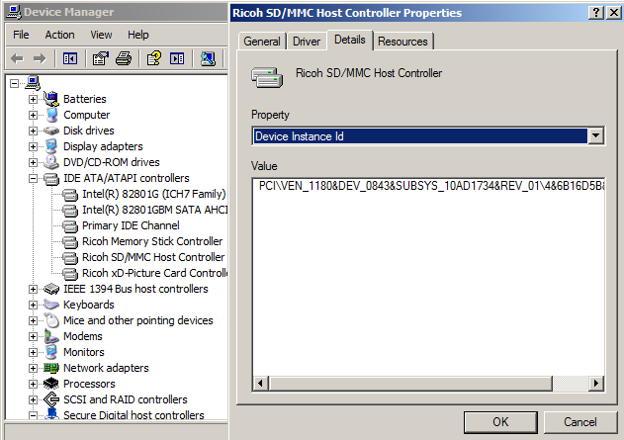Click the Help question-mark toolbar icon
Viewport: 624px width, 440px height.
tap(154, 58)
